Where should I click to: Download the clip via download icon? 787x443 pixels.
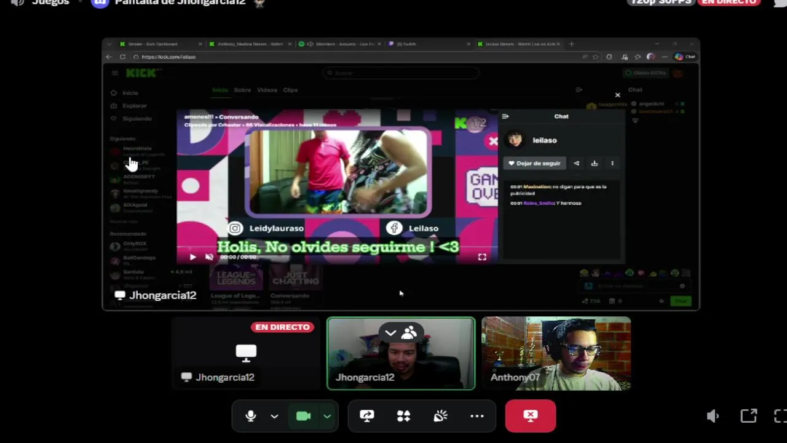click(x=594, y=164)
